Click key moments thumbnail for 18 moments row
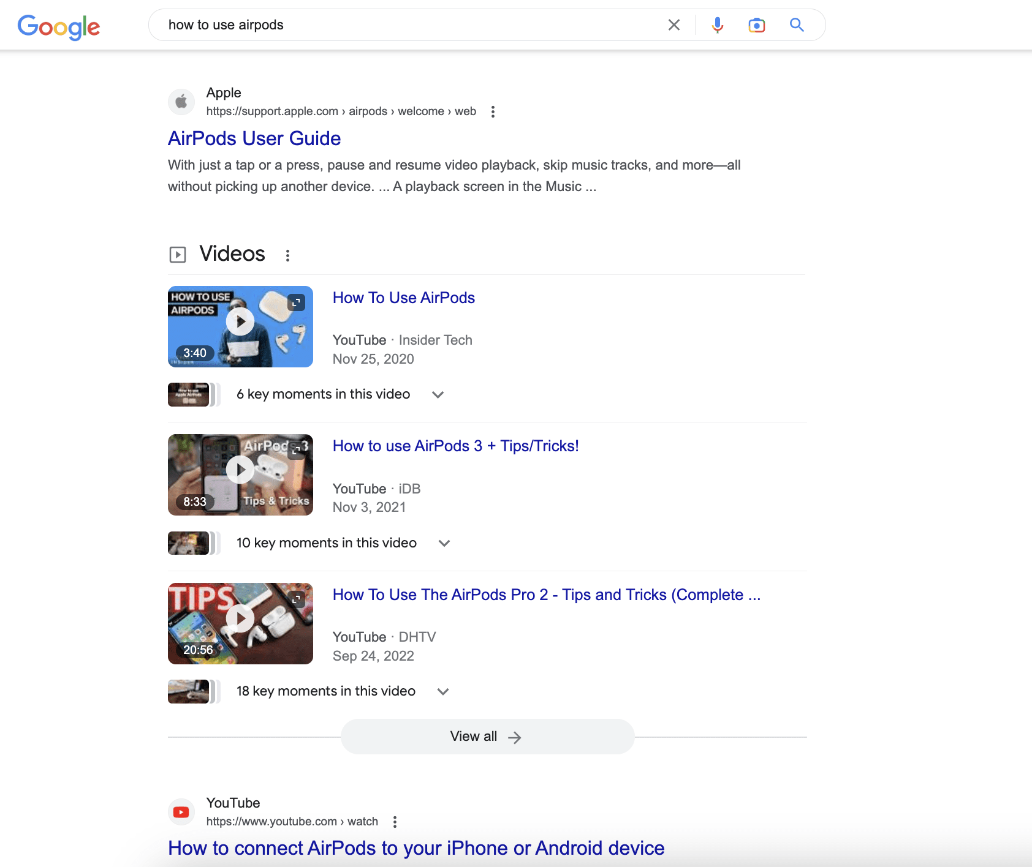 pyautogui.click(x=194, y=692)
